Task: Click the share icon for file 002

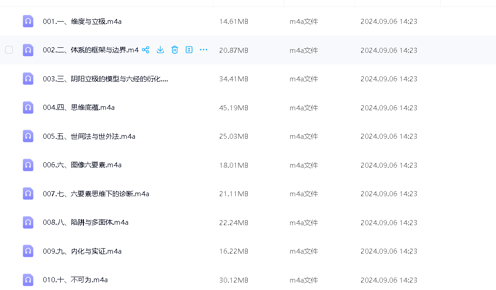Action: pos(146,50)
